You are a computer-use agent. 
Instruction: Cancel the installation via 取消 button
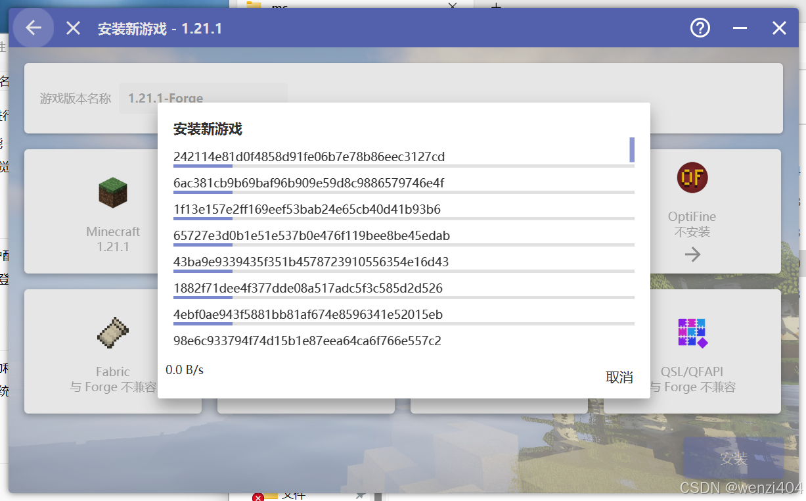coord(619,377)
